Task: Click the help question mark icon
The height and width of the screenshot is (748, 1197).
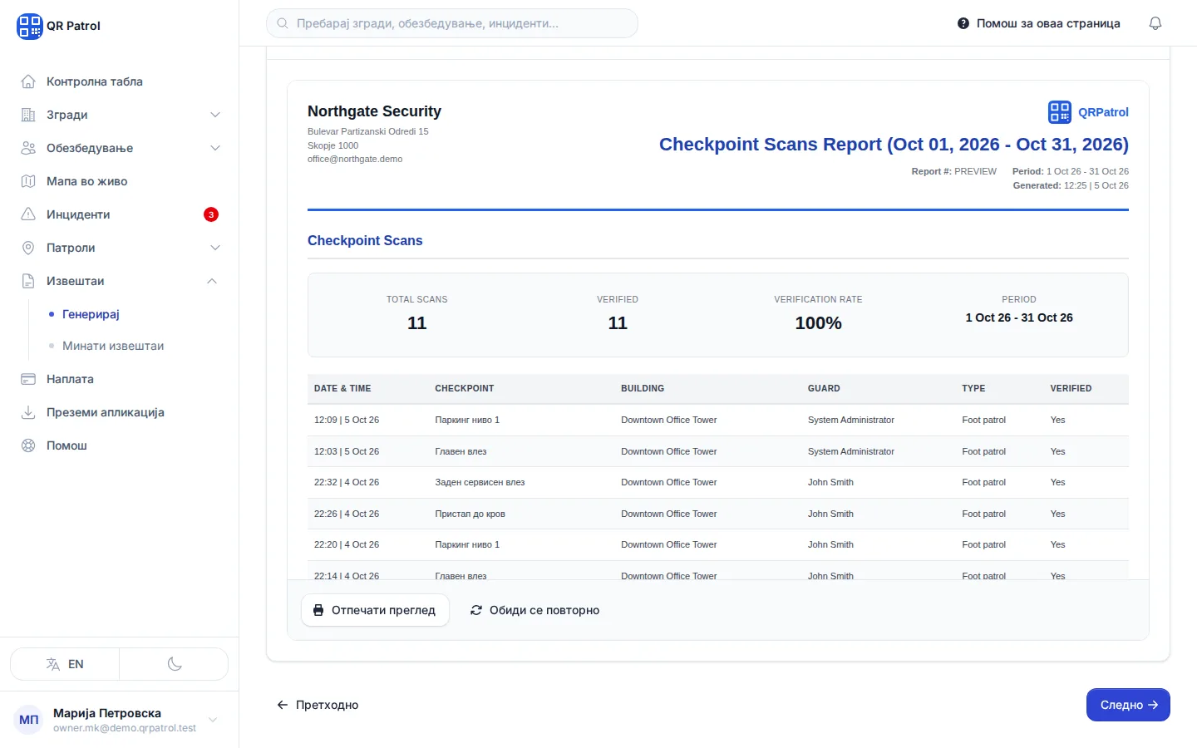Action: click(x=963, y=23)
